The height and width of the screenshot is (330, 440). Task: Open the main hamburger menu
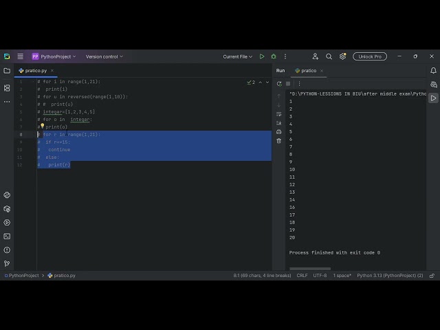20,56
